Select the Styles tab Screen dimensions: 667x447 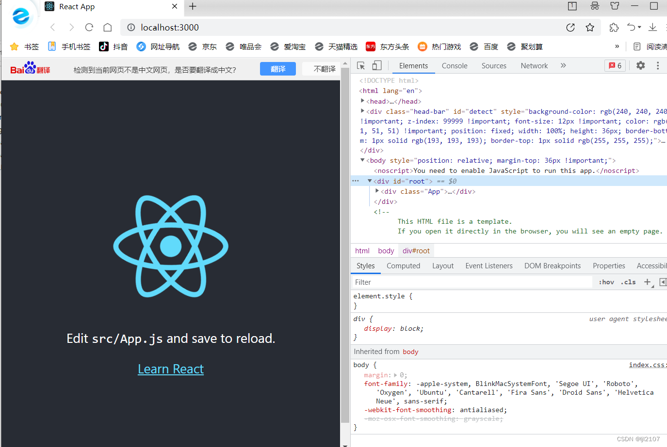(366, 266)
